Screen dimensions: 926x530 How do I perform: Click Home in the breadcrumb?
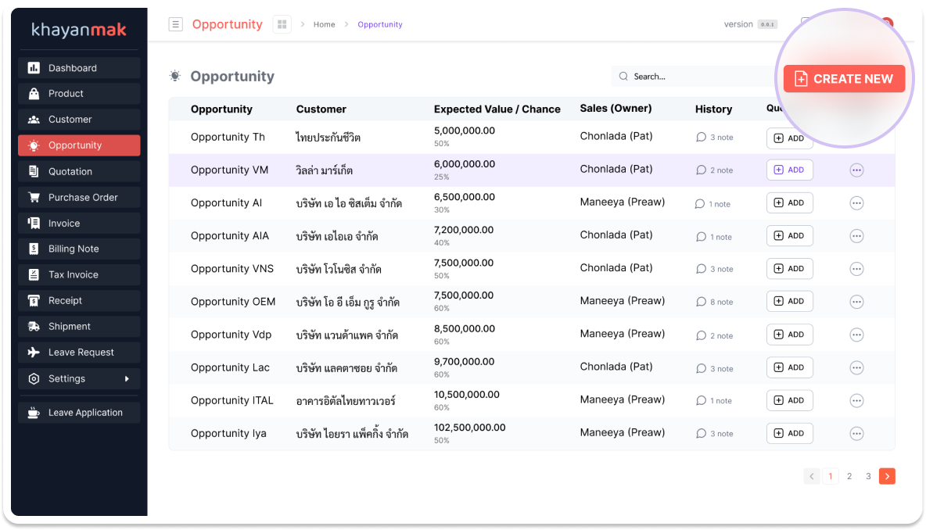324,25
